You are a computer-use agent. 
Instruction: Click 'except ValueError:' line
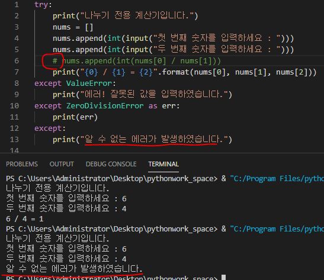[75, 83]
